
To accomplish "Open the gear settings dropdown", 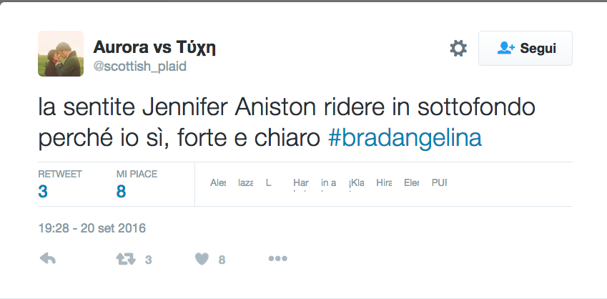I will (458, 49).
